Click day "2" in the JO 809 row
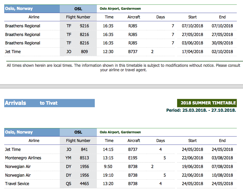243x193 pixels. (x=152, y=52)
